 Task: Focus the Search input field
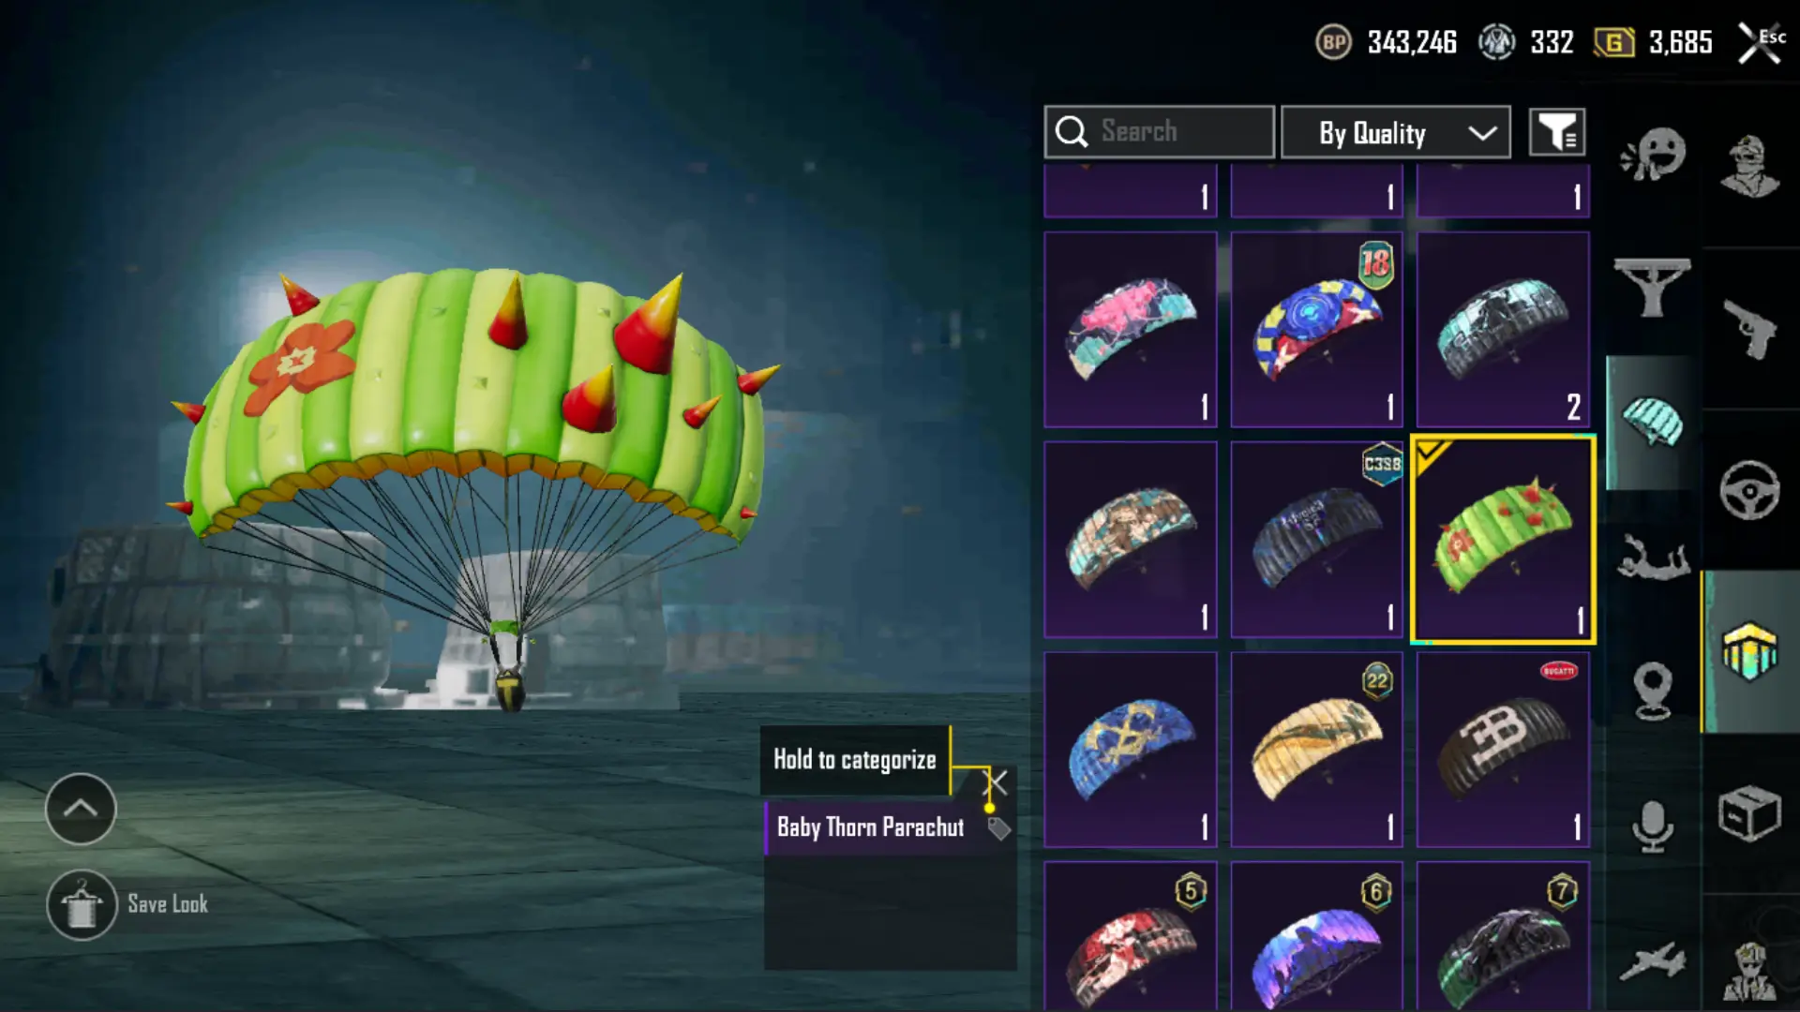pyautogui.click(x=1159, y=132)
